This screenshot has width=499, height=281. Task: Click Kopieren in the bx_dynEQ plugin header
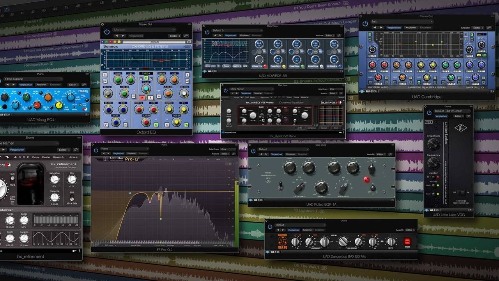coord(259,93)
